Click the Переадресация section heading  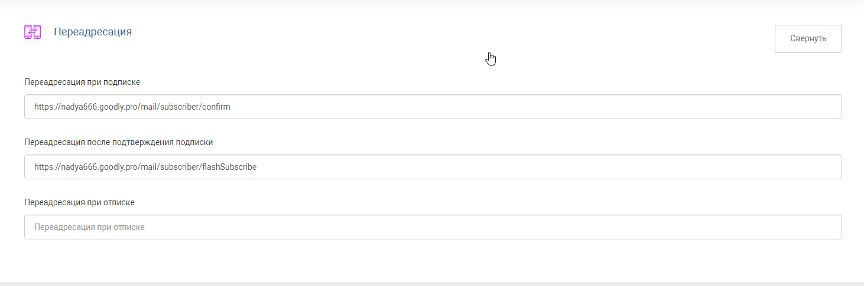click(x=93, y=32)
